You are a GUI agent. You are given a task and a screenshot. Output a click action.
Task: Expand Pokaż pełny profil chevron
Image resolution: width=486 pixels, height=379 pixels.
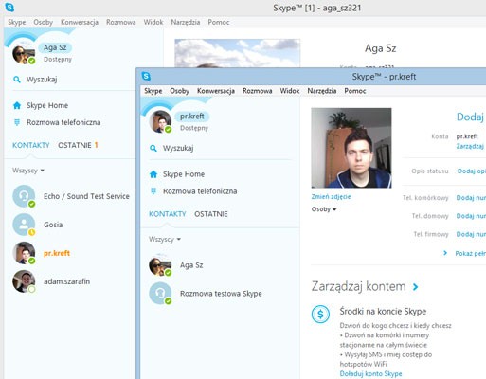[x=445, y=253]
